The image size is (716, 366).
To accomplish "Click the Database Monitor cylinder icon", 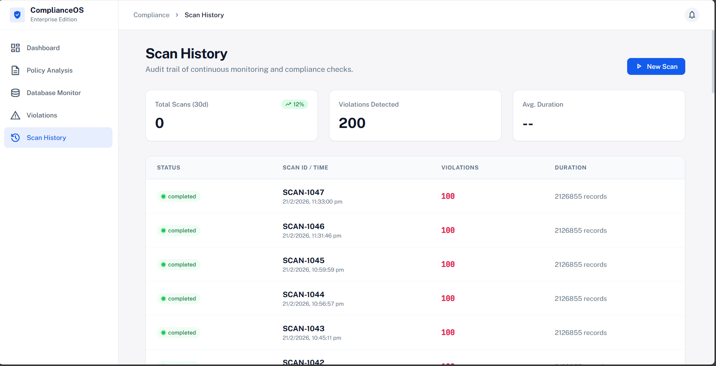I will pos(15,93).
